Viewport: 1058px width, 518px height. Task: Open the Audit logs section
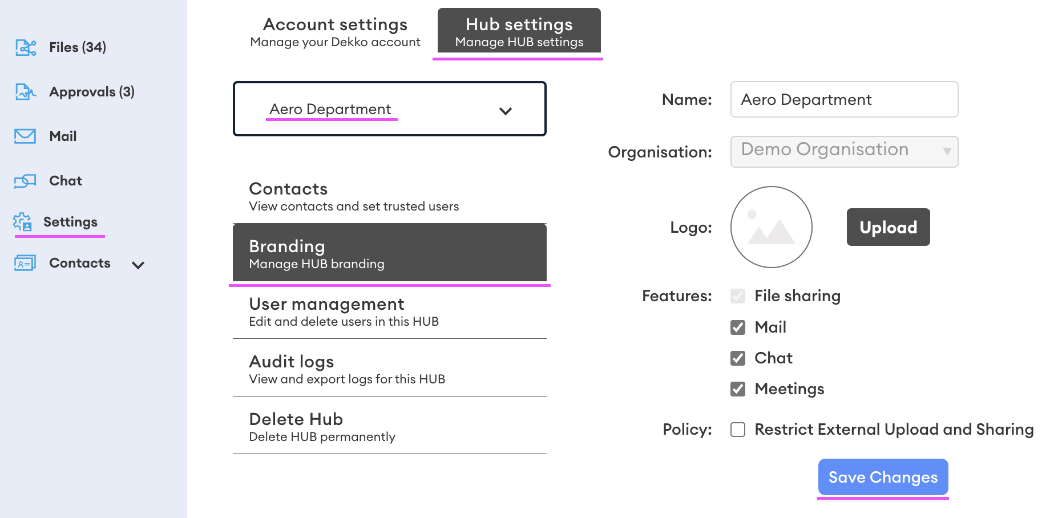tap(390, 369)
